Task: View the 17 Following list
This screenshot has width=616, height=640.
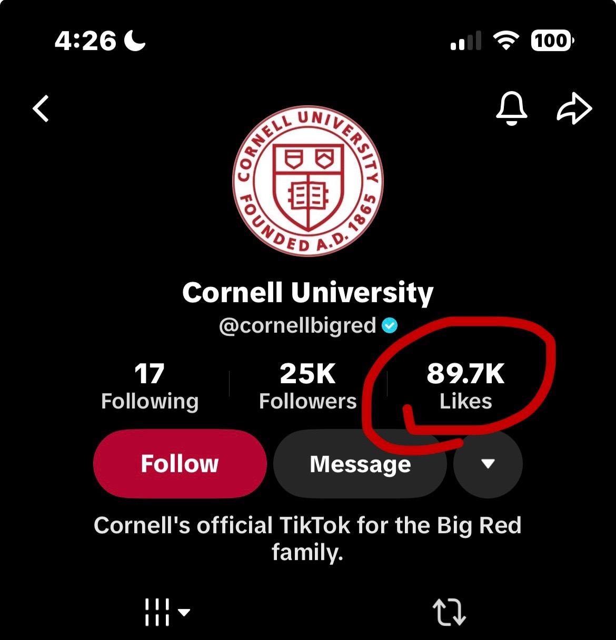Action: click(x=150, y=387)
